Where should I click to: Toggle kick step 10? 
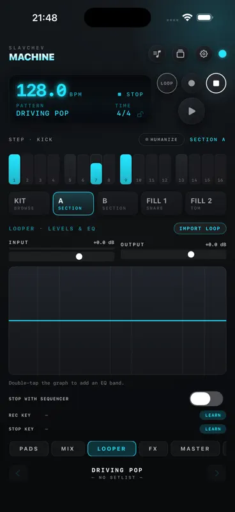point(139,169)
